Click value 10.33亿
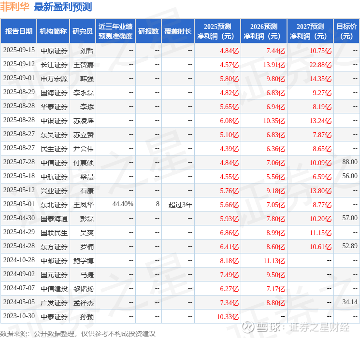 (x=228, y=317)
